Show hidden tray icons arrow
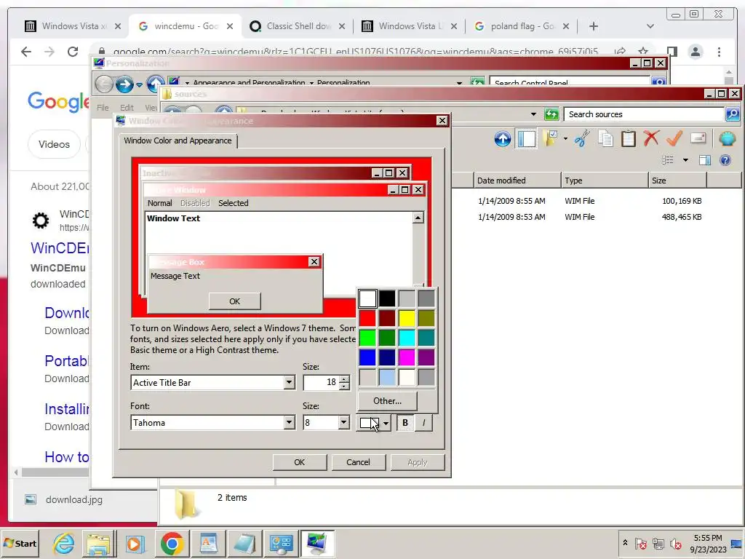 pos(625,543)
